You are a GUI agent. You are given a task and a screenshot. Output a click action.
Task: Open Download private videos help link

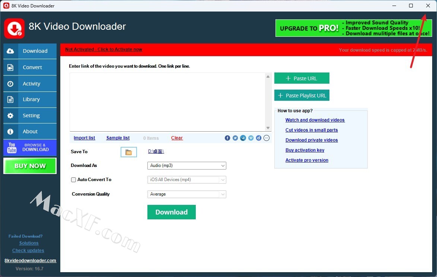click(312, 140)
